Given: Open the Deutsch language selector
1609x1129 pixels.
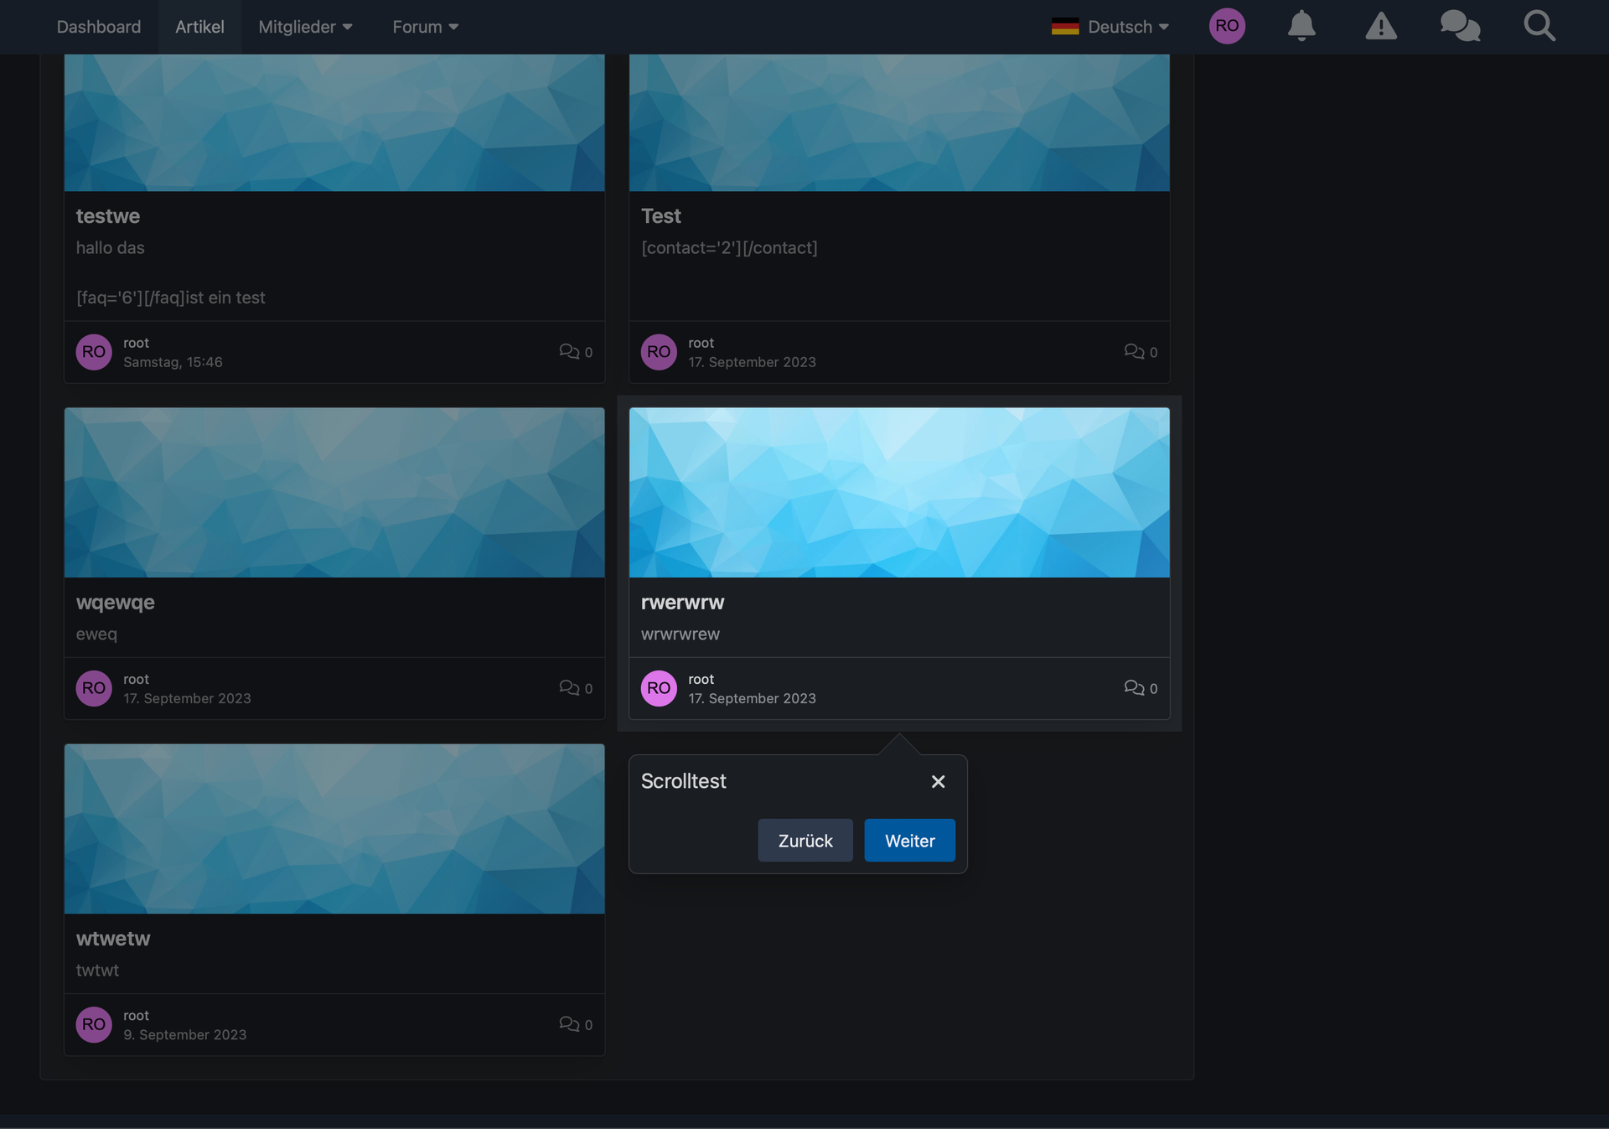Looking at the screenshot, I should tap(1110, 27).
